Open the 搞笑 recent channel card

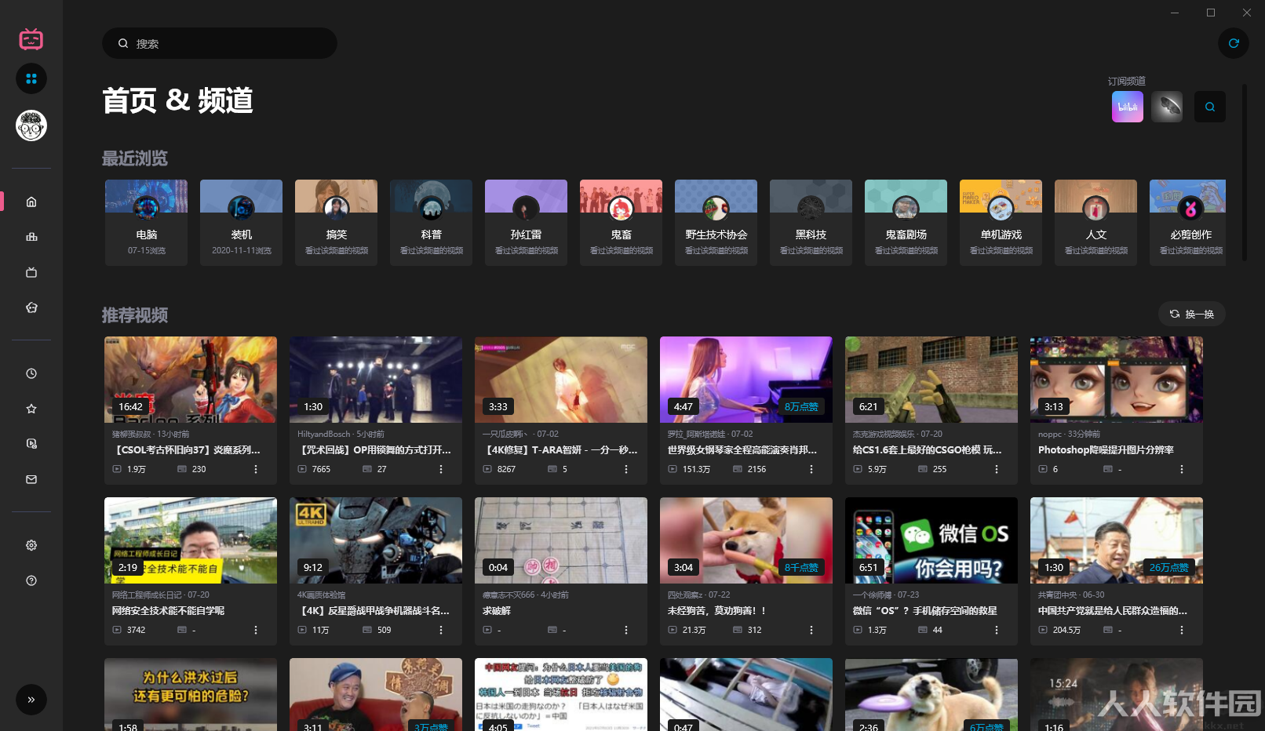pos(336,223)
